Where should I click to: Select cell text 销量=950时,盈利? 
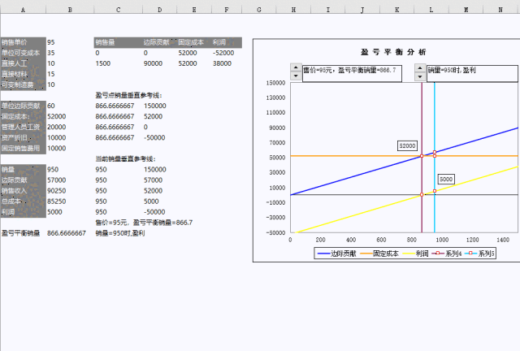(x=120, y=233)
